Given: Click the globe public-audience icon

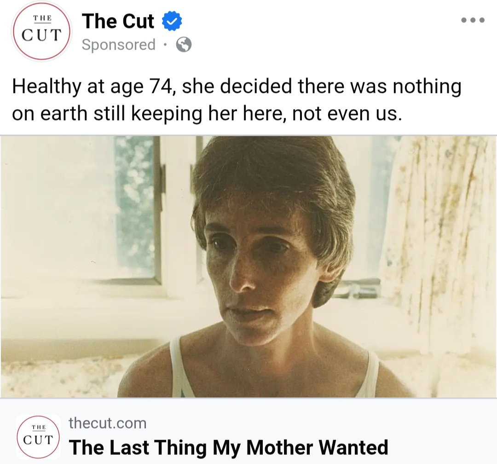Looking at the screenshot, I should tap(184, 45).
